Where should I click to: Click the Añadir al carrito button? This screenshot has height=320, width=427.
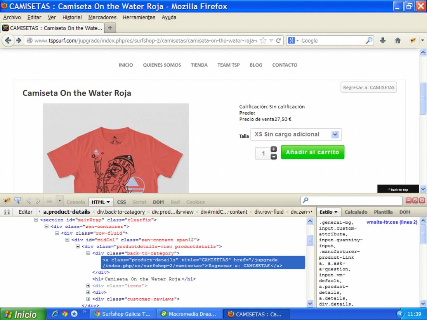312,152
